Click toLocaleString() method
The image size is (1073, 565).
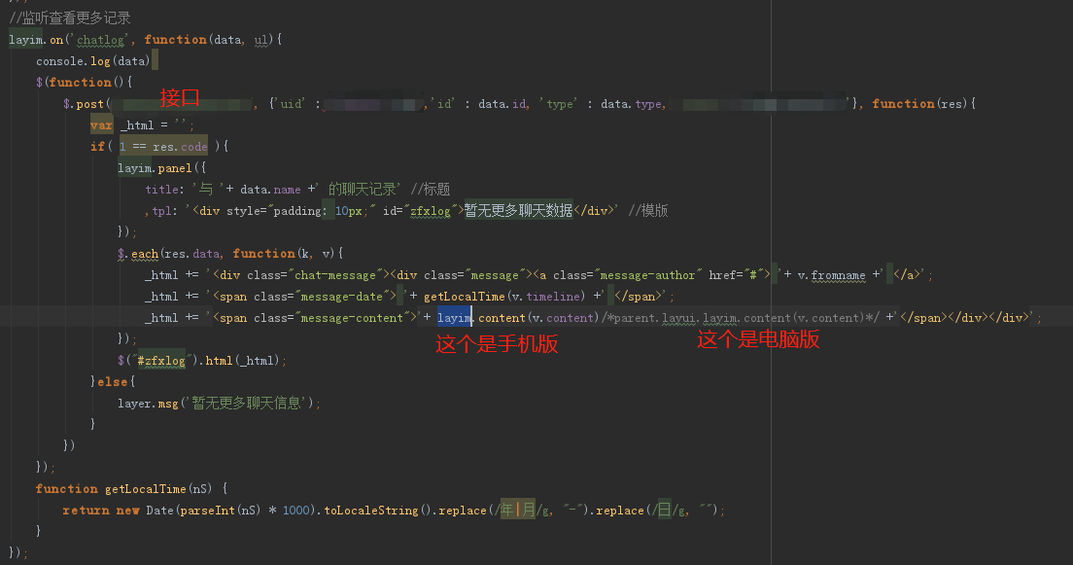(378, 511)
